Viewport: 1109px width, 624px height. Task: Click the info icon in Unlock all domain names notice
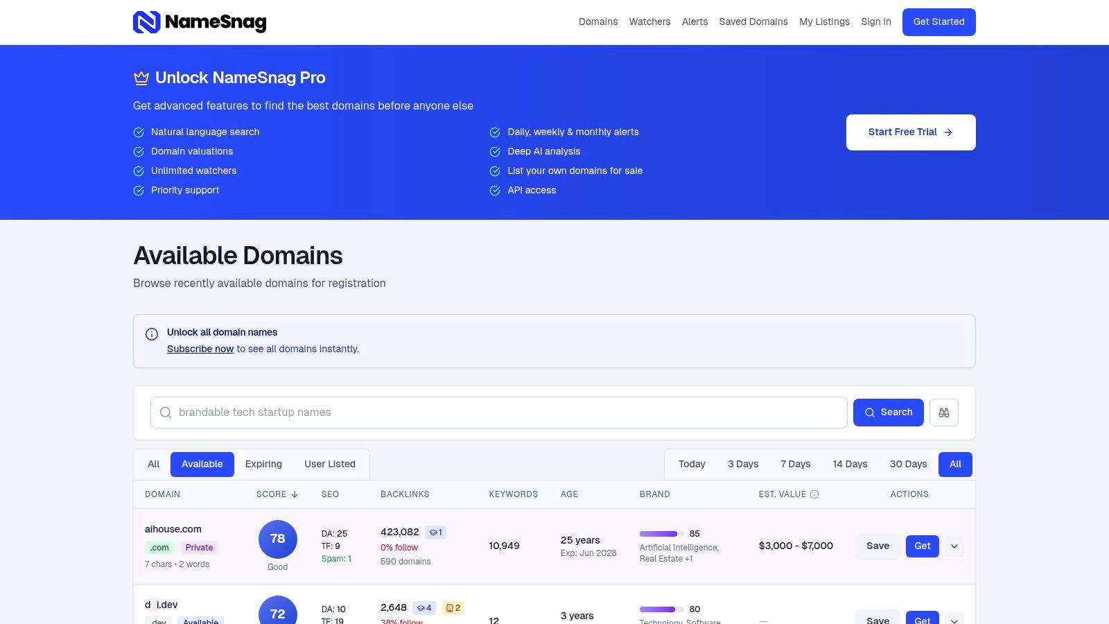tap(152, 334)
